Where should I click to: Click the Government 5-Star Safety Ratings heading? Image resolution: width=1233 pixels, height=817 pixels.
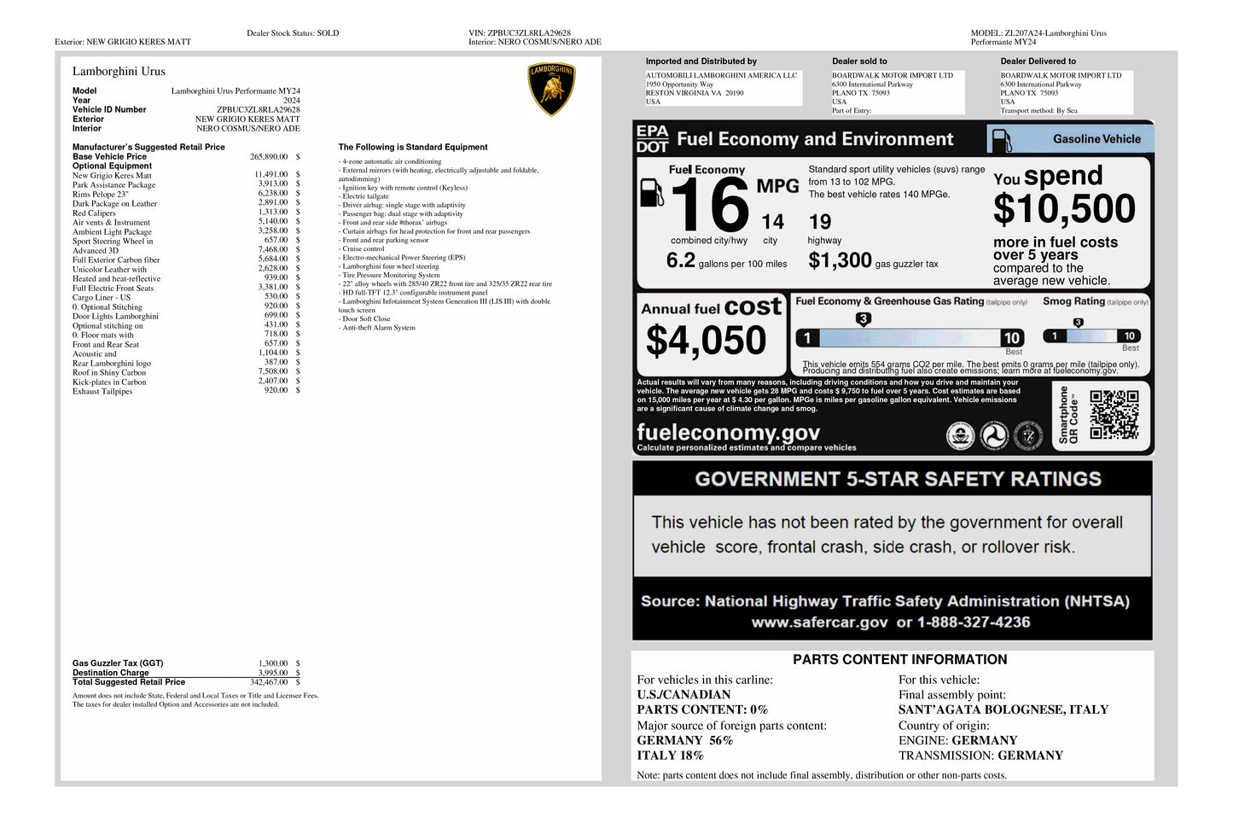pyautogui.click(x=898, y=479)
